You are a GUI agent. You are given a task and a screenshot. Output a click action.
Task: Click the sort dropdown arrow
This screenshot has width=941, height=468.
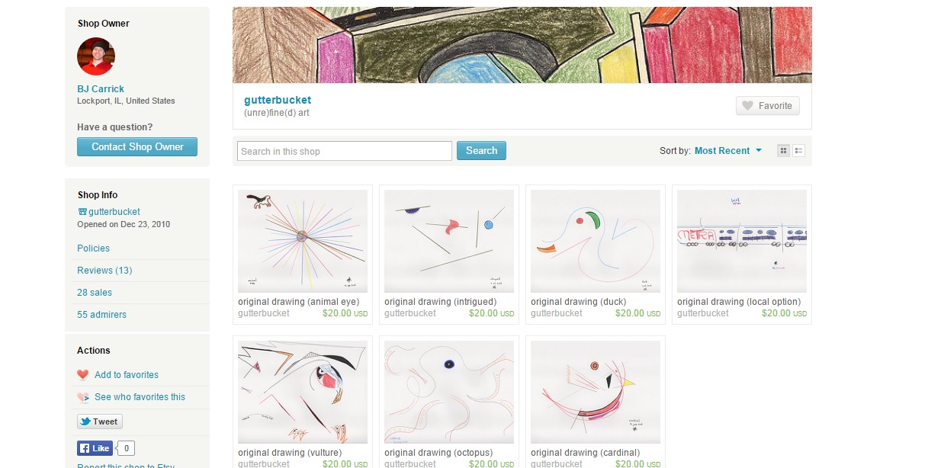pos(759,151)
